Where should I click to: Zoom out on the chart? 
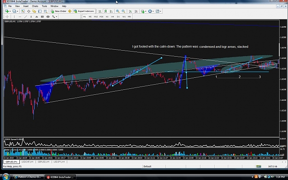[123, 11]
